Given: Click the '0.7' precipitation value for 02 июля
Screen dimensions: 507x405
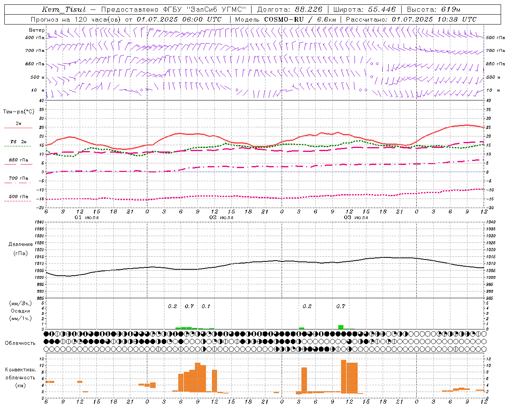Looking at the screenshot, I should point(189,307).
